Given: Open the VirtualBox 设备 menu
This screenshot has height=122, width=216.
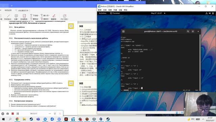Looking at the screenshot, I should pyautogui.click(x=120, y=10).
